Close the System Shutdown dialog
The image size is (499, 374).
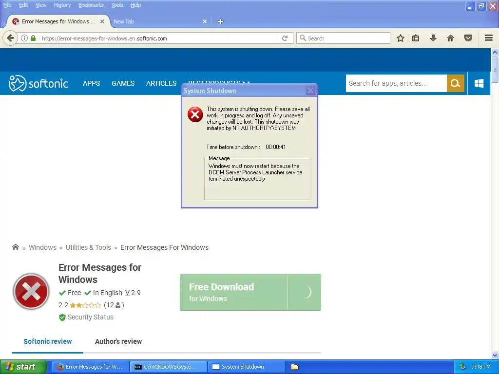(x=310, y=91)
